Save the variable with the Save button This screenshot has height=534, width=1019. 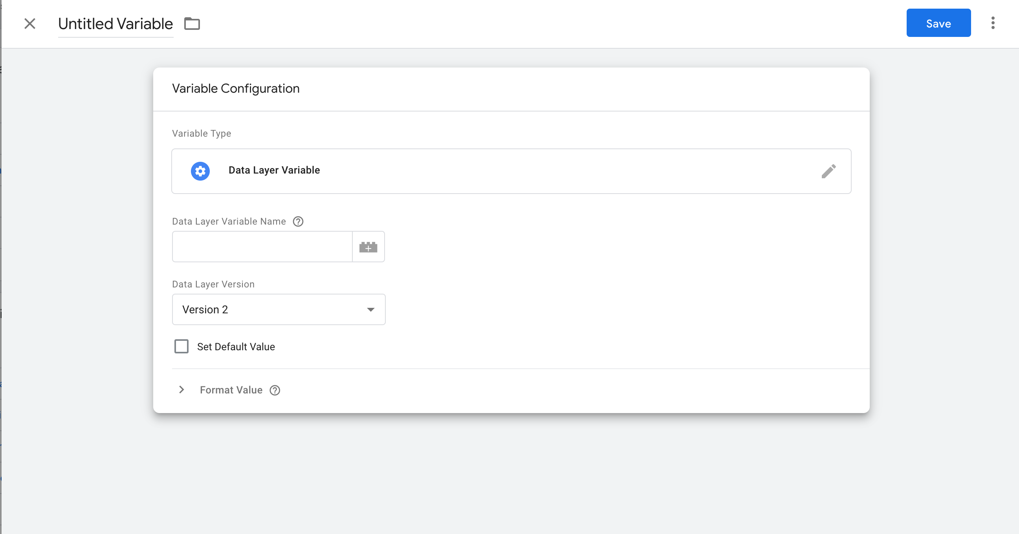point(938,23)
